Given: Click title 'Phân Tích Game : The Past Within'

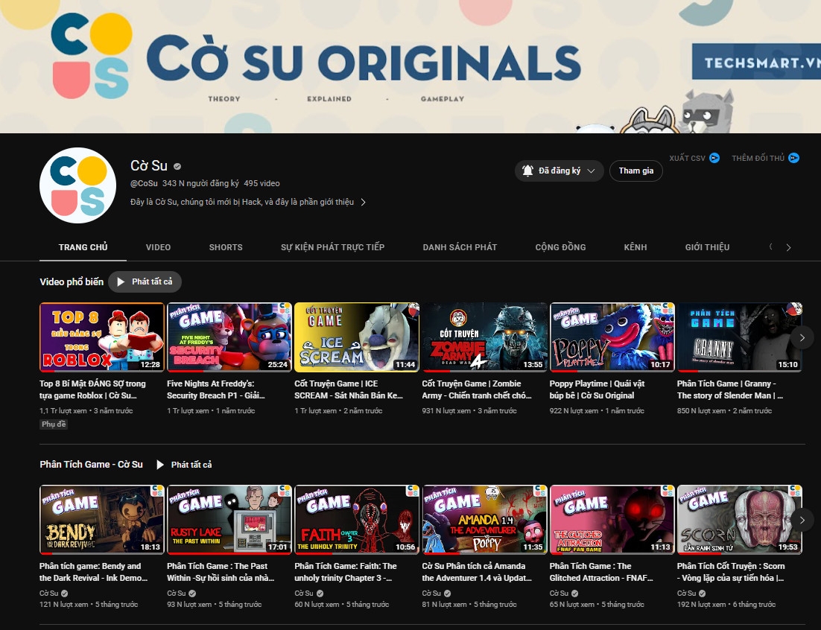Looking at the screenshot, I should click(221, 572).
